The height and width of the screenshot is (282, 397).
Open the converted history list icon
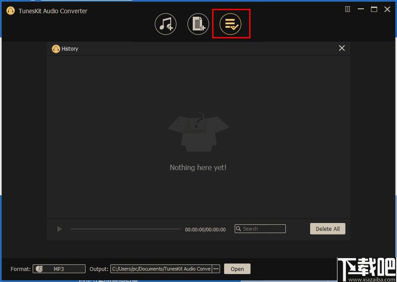[x=230, y=24]
